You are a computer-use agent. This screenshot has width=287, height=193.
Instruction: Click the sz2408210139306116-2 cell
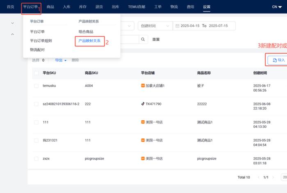(61, 104)
